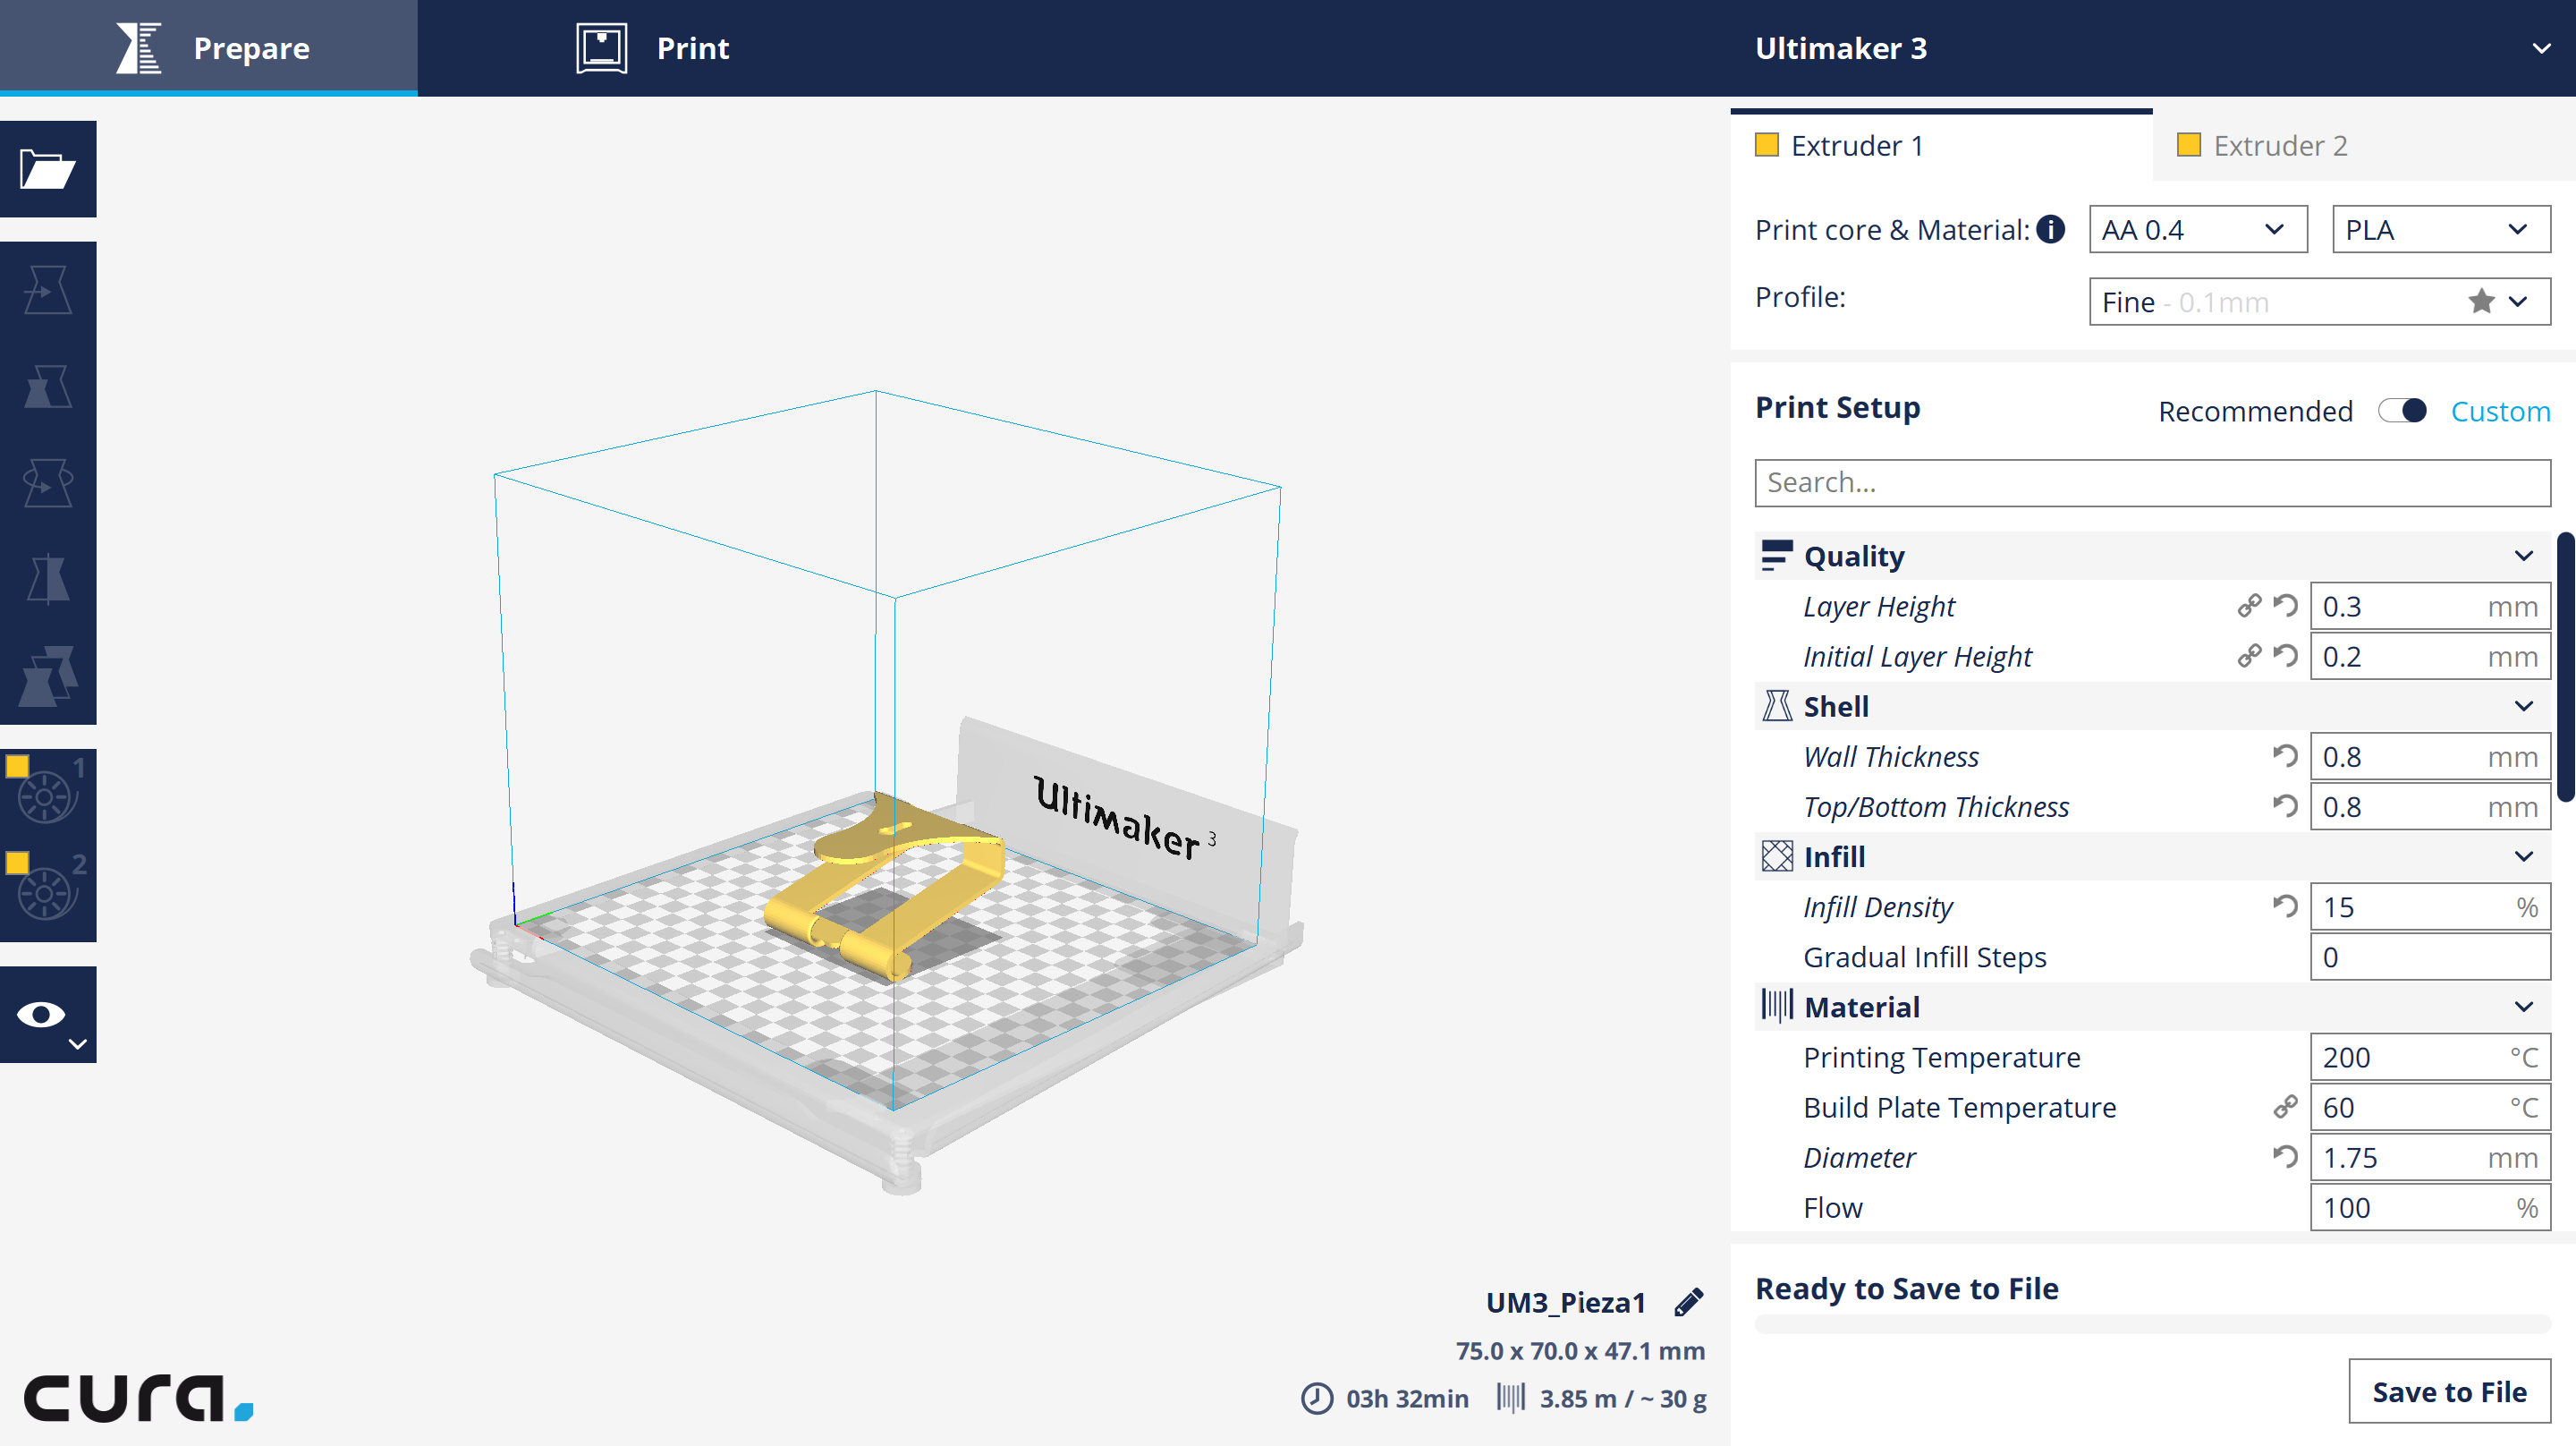Open file with the folder icon

(x=48, y=168)
